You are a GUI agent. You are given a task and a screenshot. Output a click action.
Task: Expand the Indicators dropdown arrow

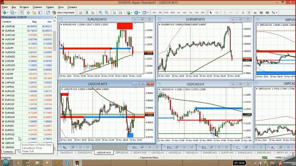click(x=132, y=12)
